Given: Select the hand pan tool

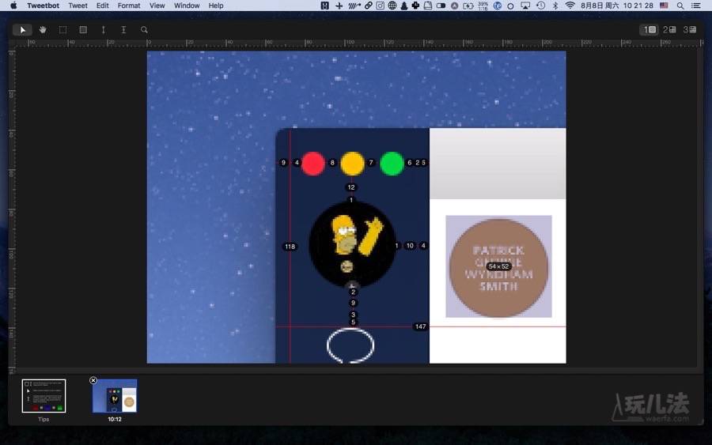Looking at the screenshot, I should click(x=43, y=30).
